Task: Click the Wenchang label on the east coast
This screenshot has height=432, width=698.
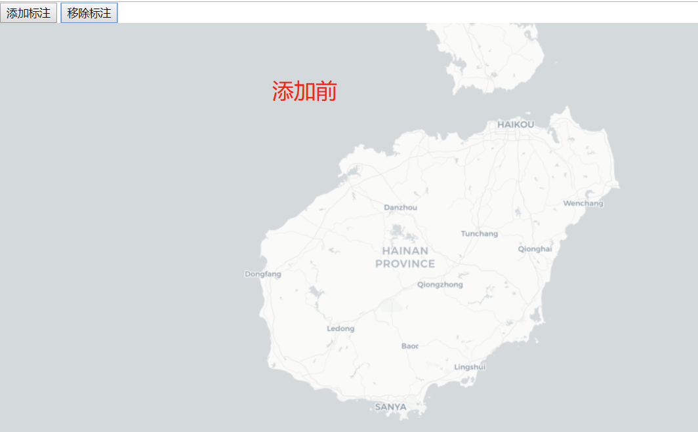Action: pyautogui.click(x=583, y=203)
